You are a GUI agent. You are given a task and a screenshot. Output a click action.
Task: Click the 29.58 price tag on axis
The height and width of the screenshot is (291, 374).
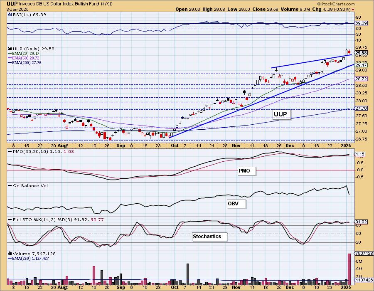coord(361,53)
